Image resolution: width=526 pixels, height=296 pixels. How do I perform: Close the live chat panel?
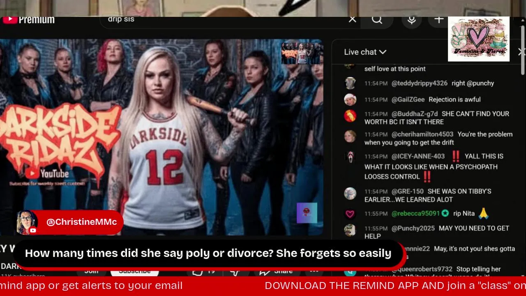pyautogui.click(x=521, y=52)
